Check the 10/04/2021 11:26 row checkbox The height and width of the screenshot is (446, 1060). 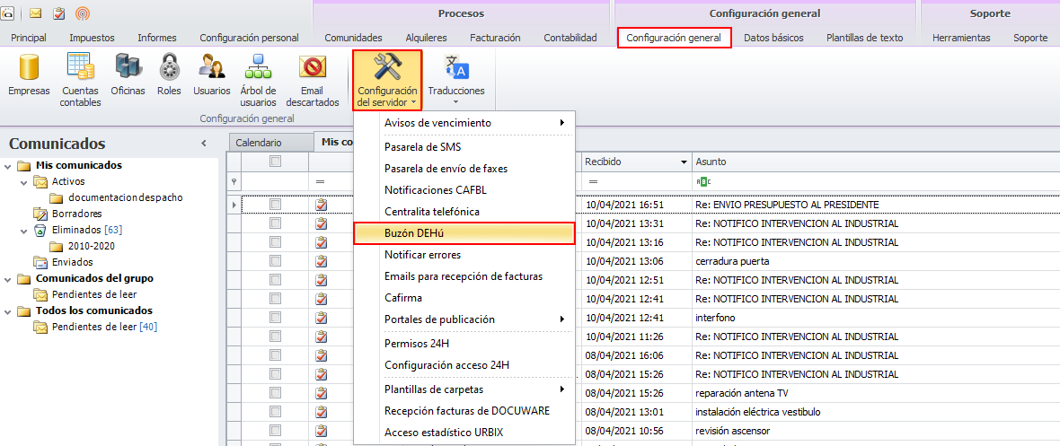click(275, 337)
